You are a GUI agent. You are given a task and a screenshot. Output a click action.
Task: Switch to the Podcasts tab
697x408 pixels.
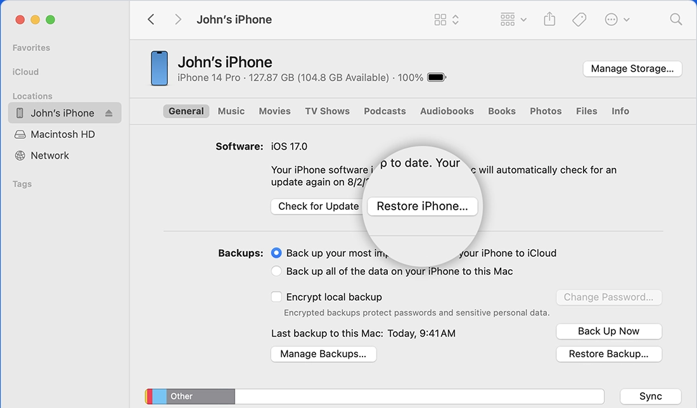[x=385, y=111]
